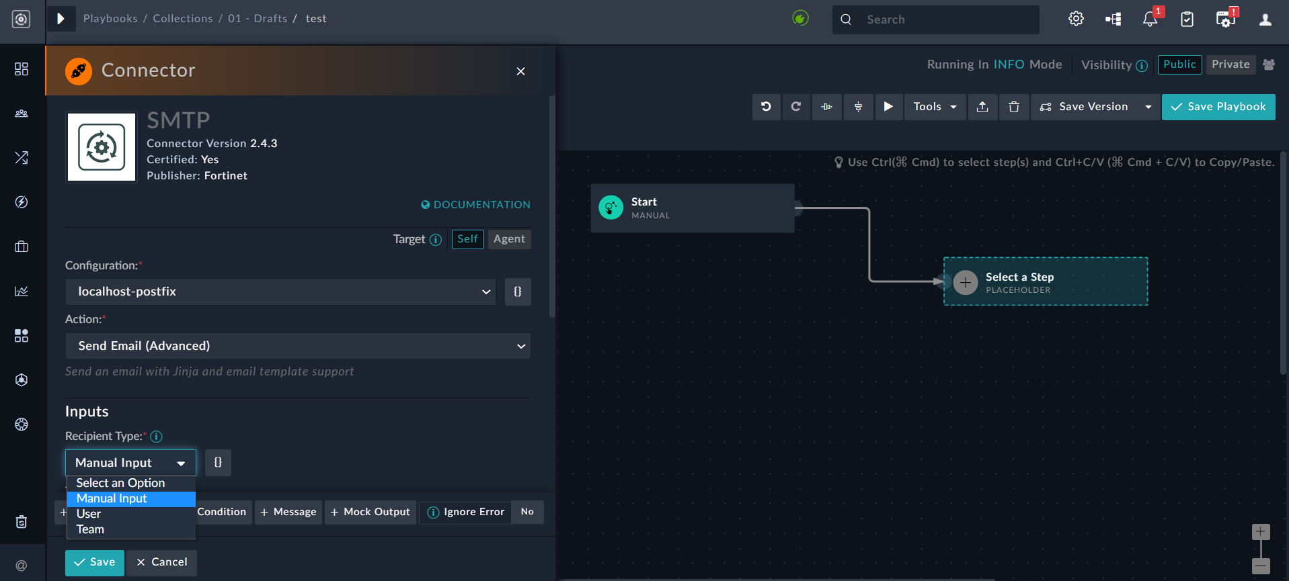This screenshot has width=1289, height=581.
Task: Click the undo icon in playbook toolbar
Action: point(766,107)
